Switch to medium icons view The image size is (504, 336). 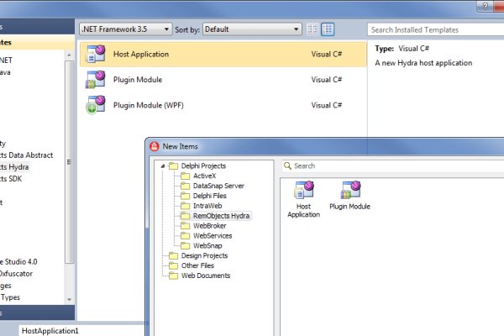click(328, 29)
